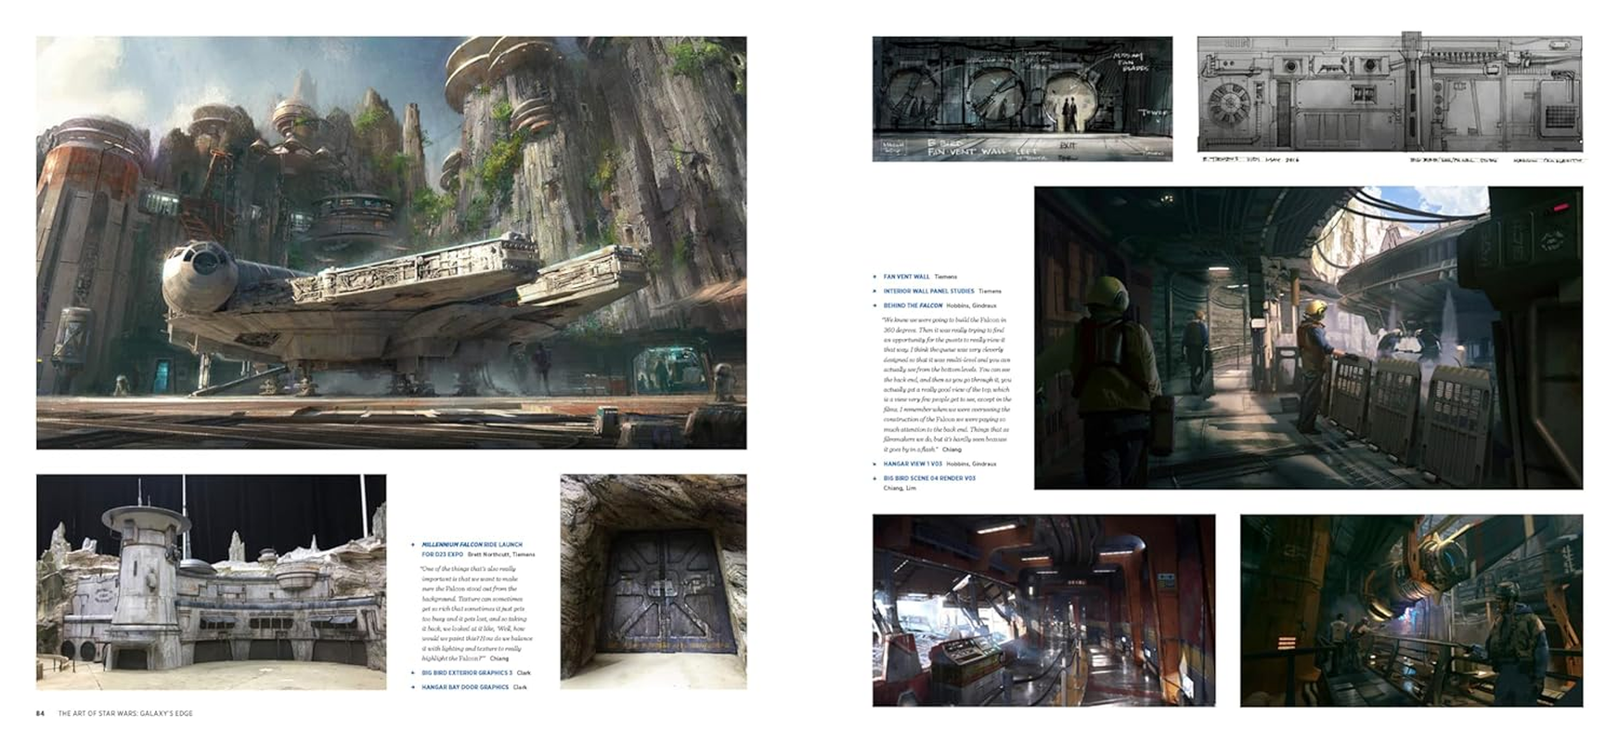Click the quote starting 'We knew we were going'
The width and height of the screenshot is (1619, 743).
pos(947,385)
